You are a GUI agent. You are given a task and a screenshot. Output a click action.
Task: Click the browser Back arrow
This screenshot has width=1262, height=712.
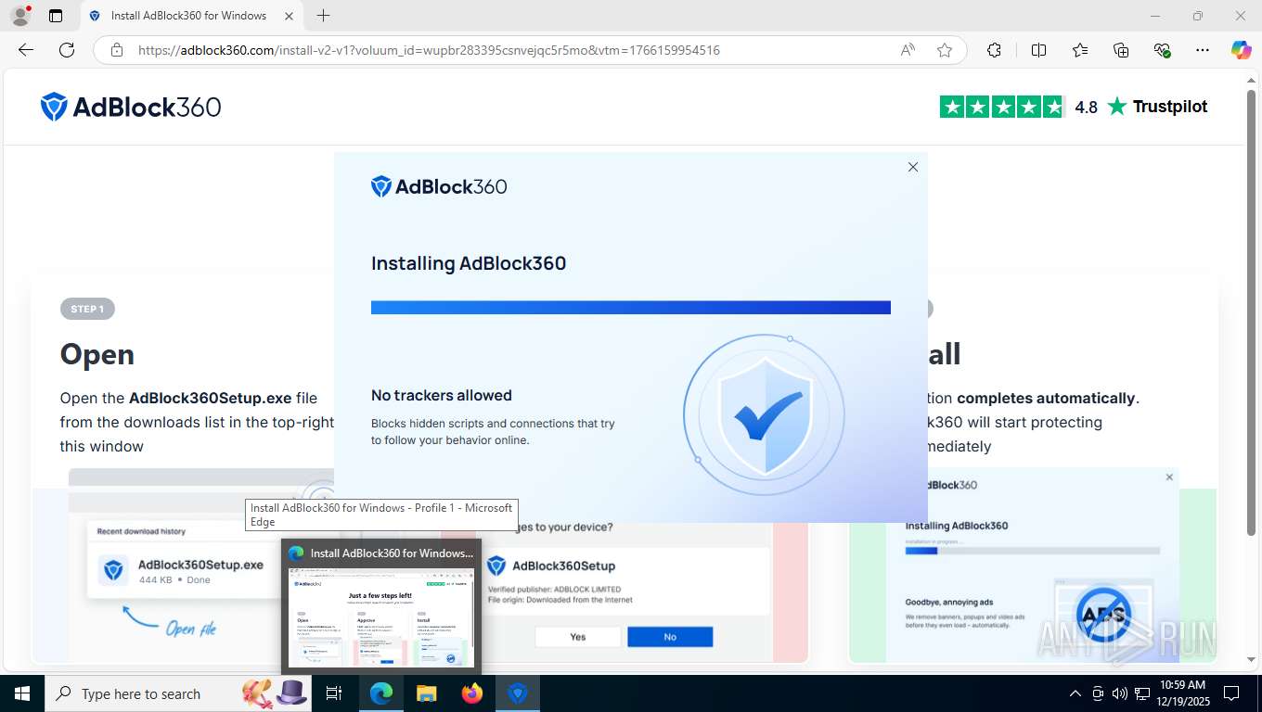click(x=26, y=50)
